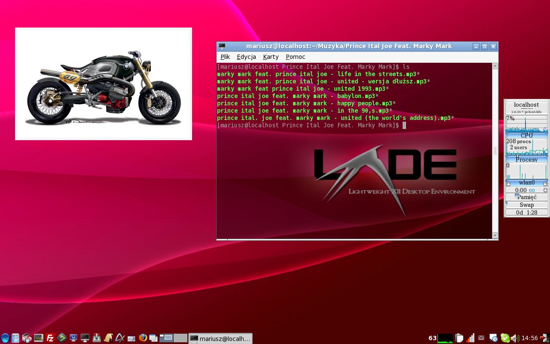Click the 'united 1993.mp3' line in terminal
This screenshot has width=550, height=344.
tap(303, 89)
